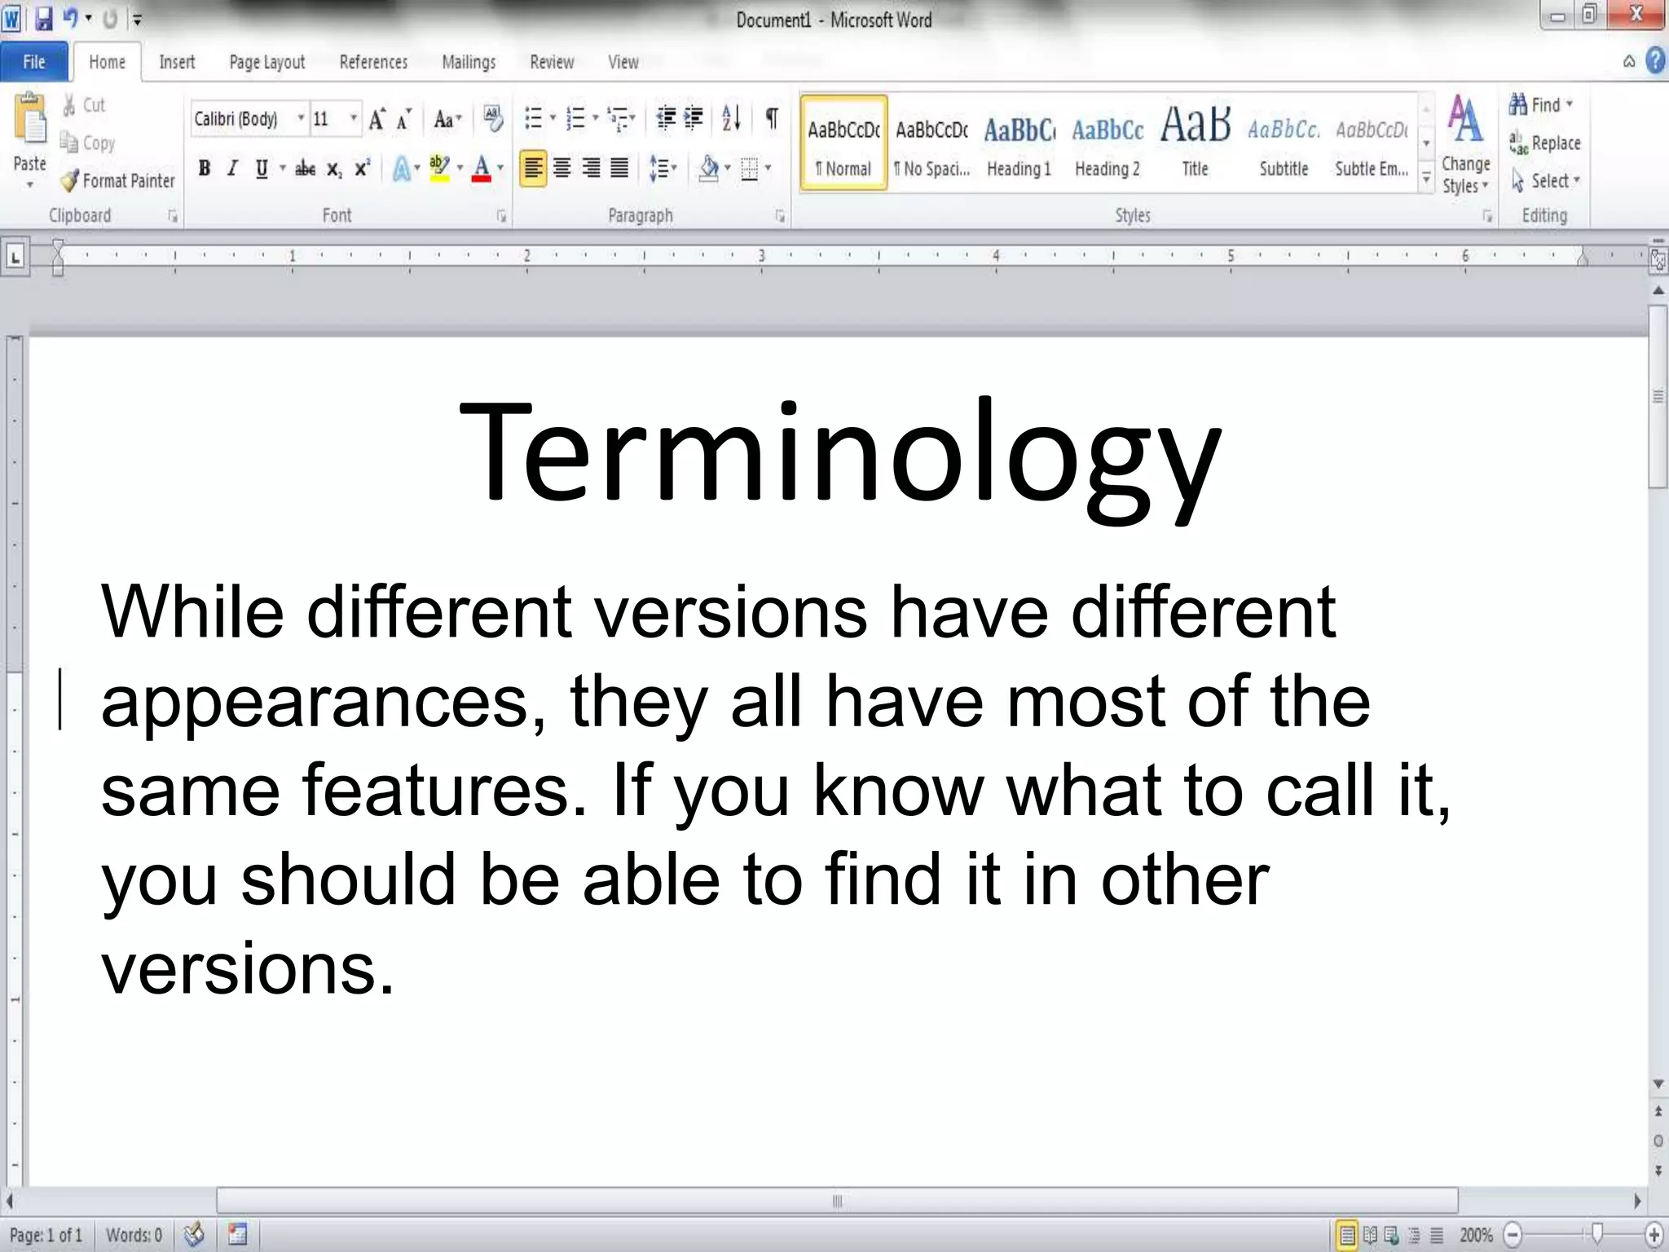Click the Numbering list icon
Screen dimensions: 1669x1252
point(575,119)
